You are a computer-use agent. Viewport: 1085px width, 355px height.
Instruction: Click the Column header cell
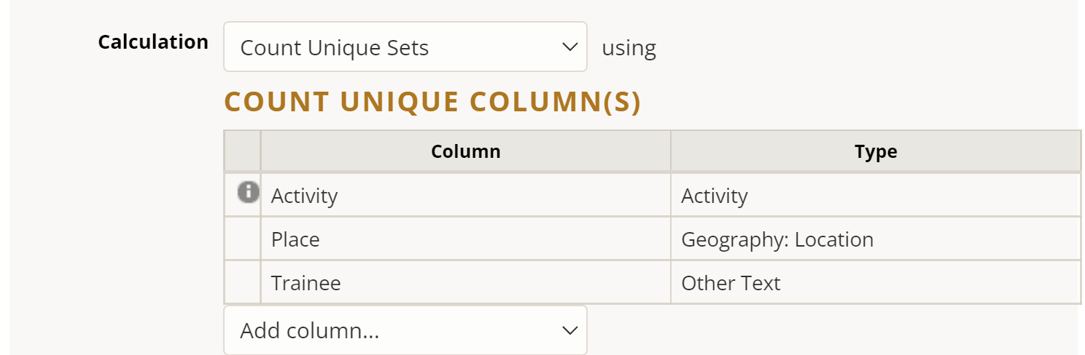coord(465,151)
